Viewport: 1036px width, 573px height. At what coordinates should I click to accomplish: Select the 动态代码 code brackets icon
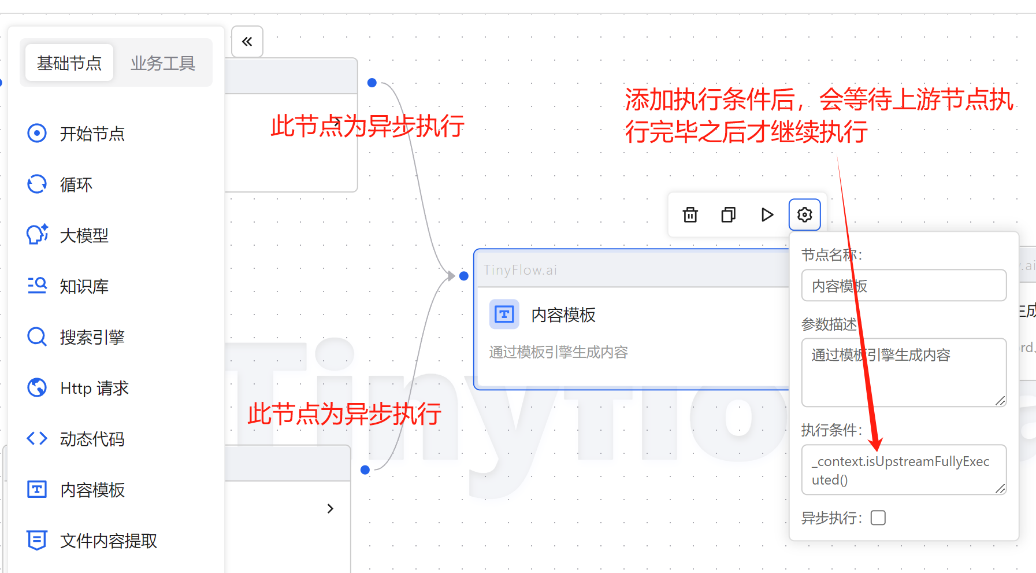coord(37,439)
